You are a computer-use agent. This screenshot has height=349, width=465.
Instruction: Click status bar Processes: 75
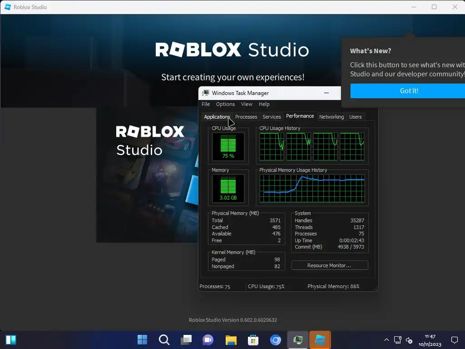point(215,286)
